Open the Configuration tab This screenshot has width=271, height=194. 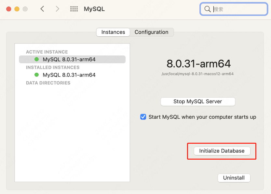click(151, 32)
